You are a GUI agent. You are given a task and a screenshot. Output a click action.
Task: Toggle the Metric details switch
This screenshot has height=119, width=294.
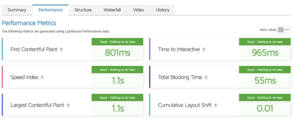click(x=284, y=30)
